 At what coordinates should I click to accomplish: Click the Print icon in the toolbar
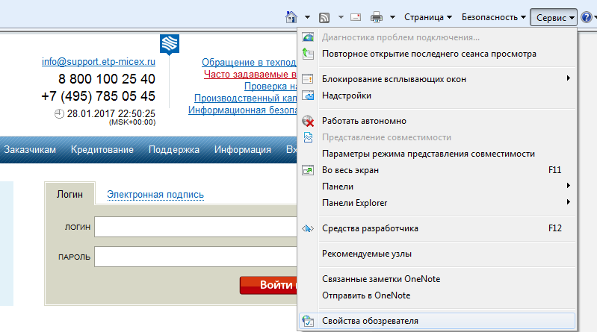point(377,16)
